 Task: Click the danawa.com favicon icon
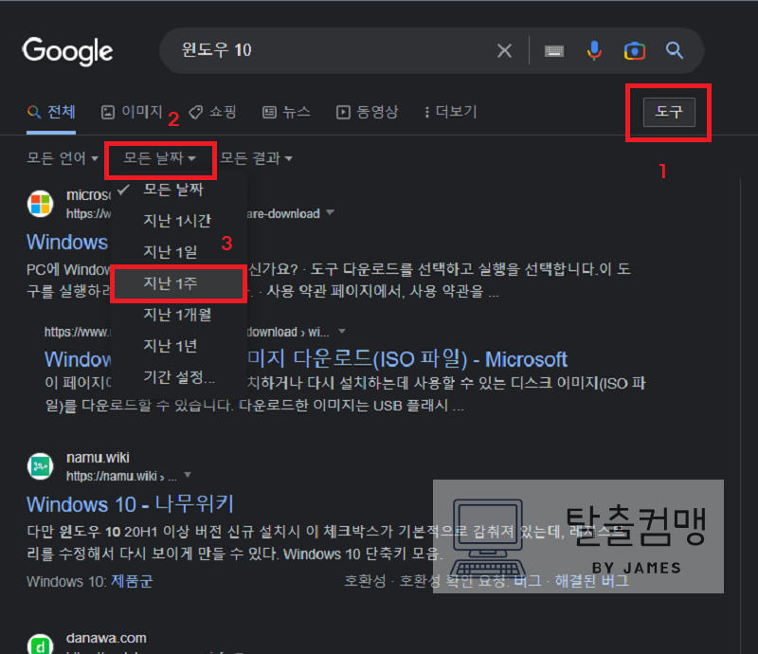(41, 645)
